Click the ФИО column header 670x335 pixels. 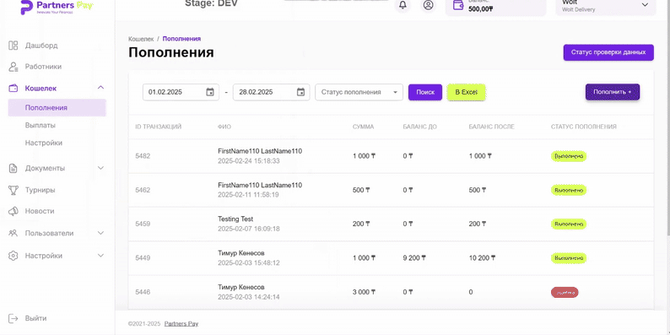[x=224, y=127]
